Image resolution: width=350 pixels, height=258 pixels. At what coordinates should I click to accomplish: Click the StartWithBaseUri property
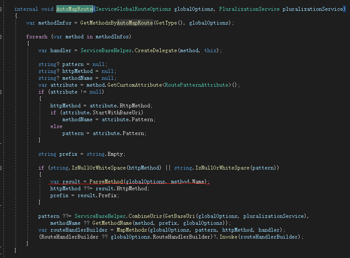[116, 113]
